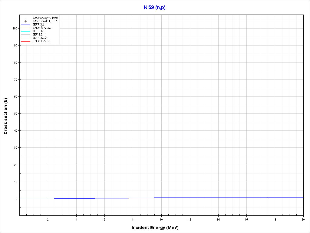Select the JEFF 3.0/A legend label
The height and width of the screenshot is (233, 310).
(40, 38)
